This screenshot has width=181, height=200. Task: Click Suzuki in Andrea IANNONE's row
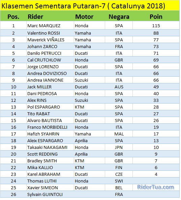pyautogui.click(x=81, y=80)
